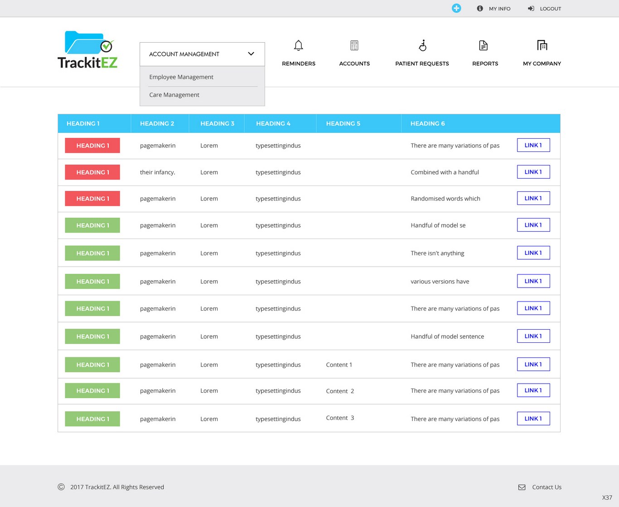The width and height of the screenshot is (619, 507).
Task: Click the blue plus add icon
Action: pyautogui.click(x=456, y=8)
